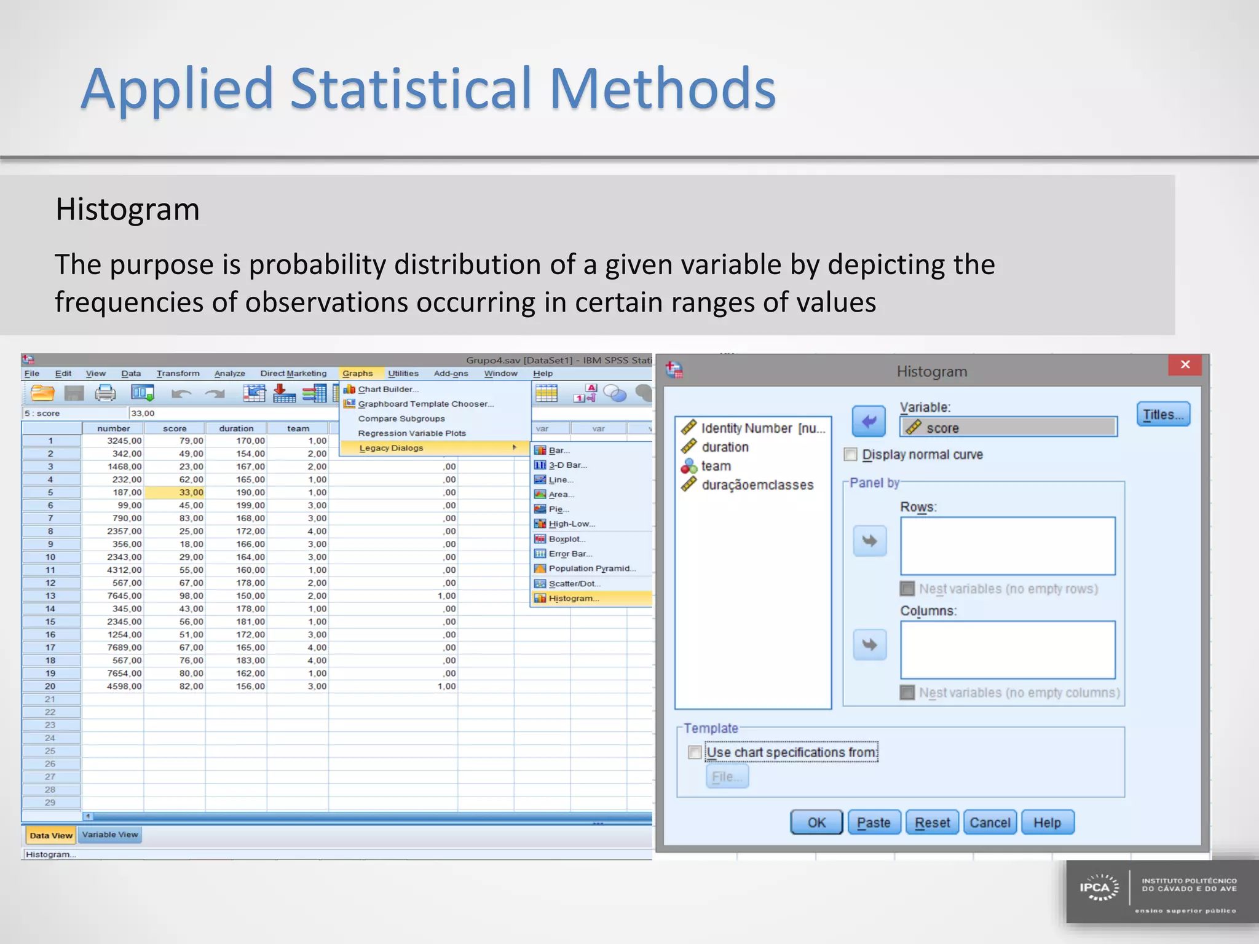Image resolution: width=1259 pixels, height=944 pixels.
Task: Click the Histogram dialog title bar icon
Action: [x=674, y=369]
